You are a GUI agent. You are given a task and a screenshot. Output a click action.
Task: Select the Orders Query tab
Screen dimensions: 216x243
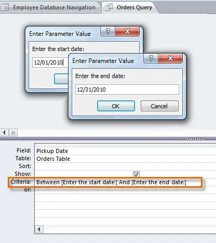click(x=130, y=7)
